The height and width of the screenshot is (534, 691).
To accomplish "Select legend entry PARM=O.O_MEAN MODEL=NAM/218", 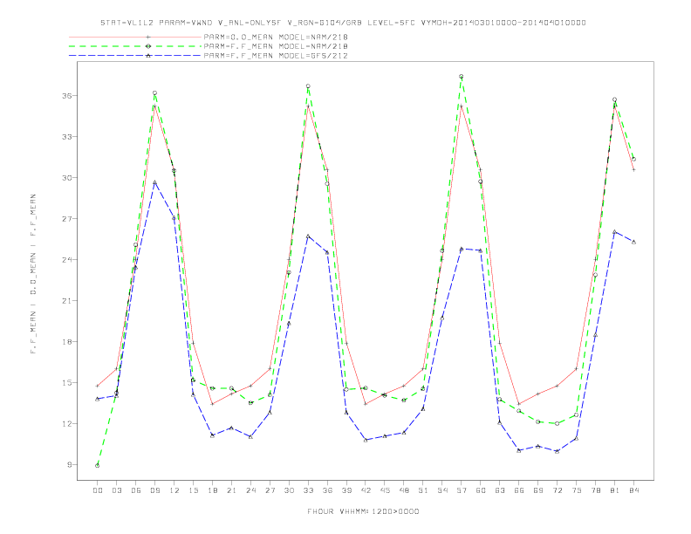I will pyautogui.click(x=276, y=37).
